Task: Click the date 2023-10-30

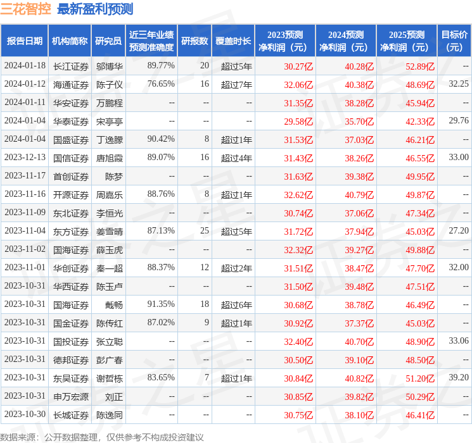Action: tap(25, 414)
